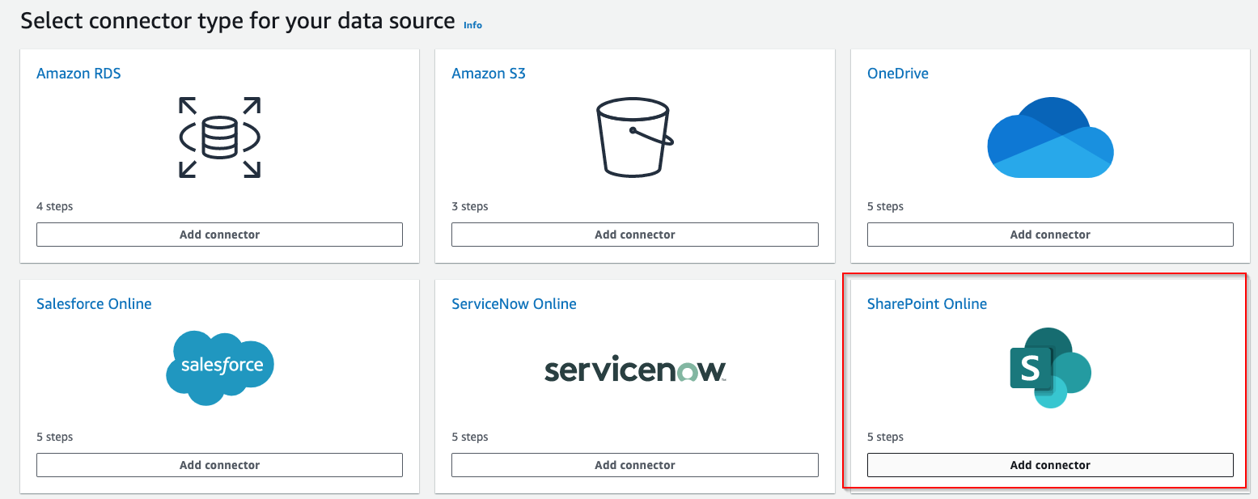1258x499 pixels.
Task: Open the Salesforce Online title link
Action: click(x=94, y=304)
